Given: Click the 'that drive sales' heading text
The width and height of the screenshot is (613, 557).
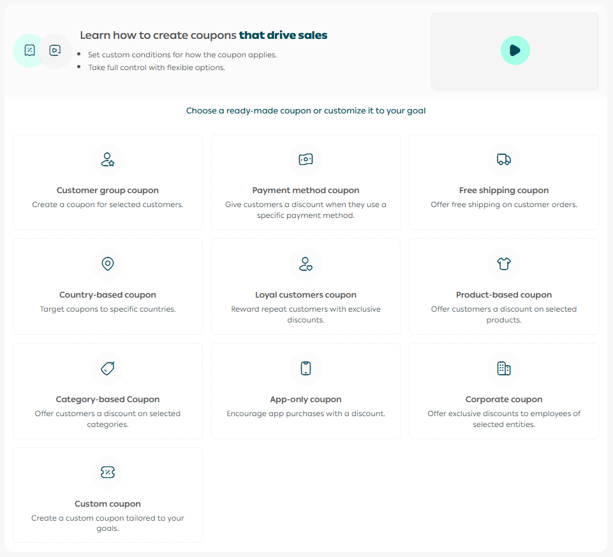Looking at the screenshot, I should (283, 36).
